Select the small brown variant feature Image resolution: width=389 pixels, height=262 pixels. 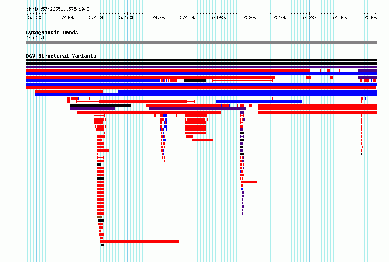pos(100,217)
